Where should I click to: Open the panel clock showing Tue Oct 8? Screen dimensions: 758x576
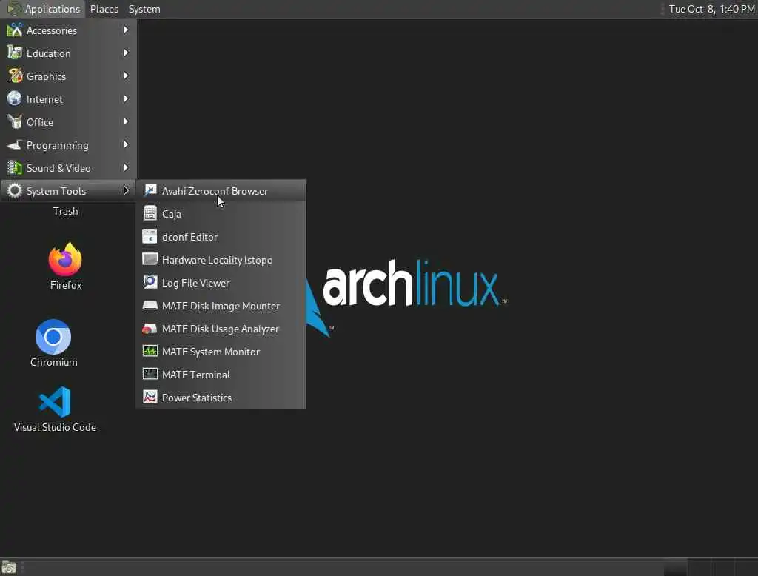[x=711, y=9]
